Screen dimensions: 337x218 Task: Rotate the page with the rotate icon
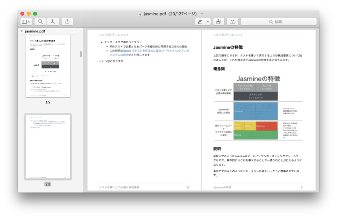pos(219,22)
